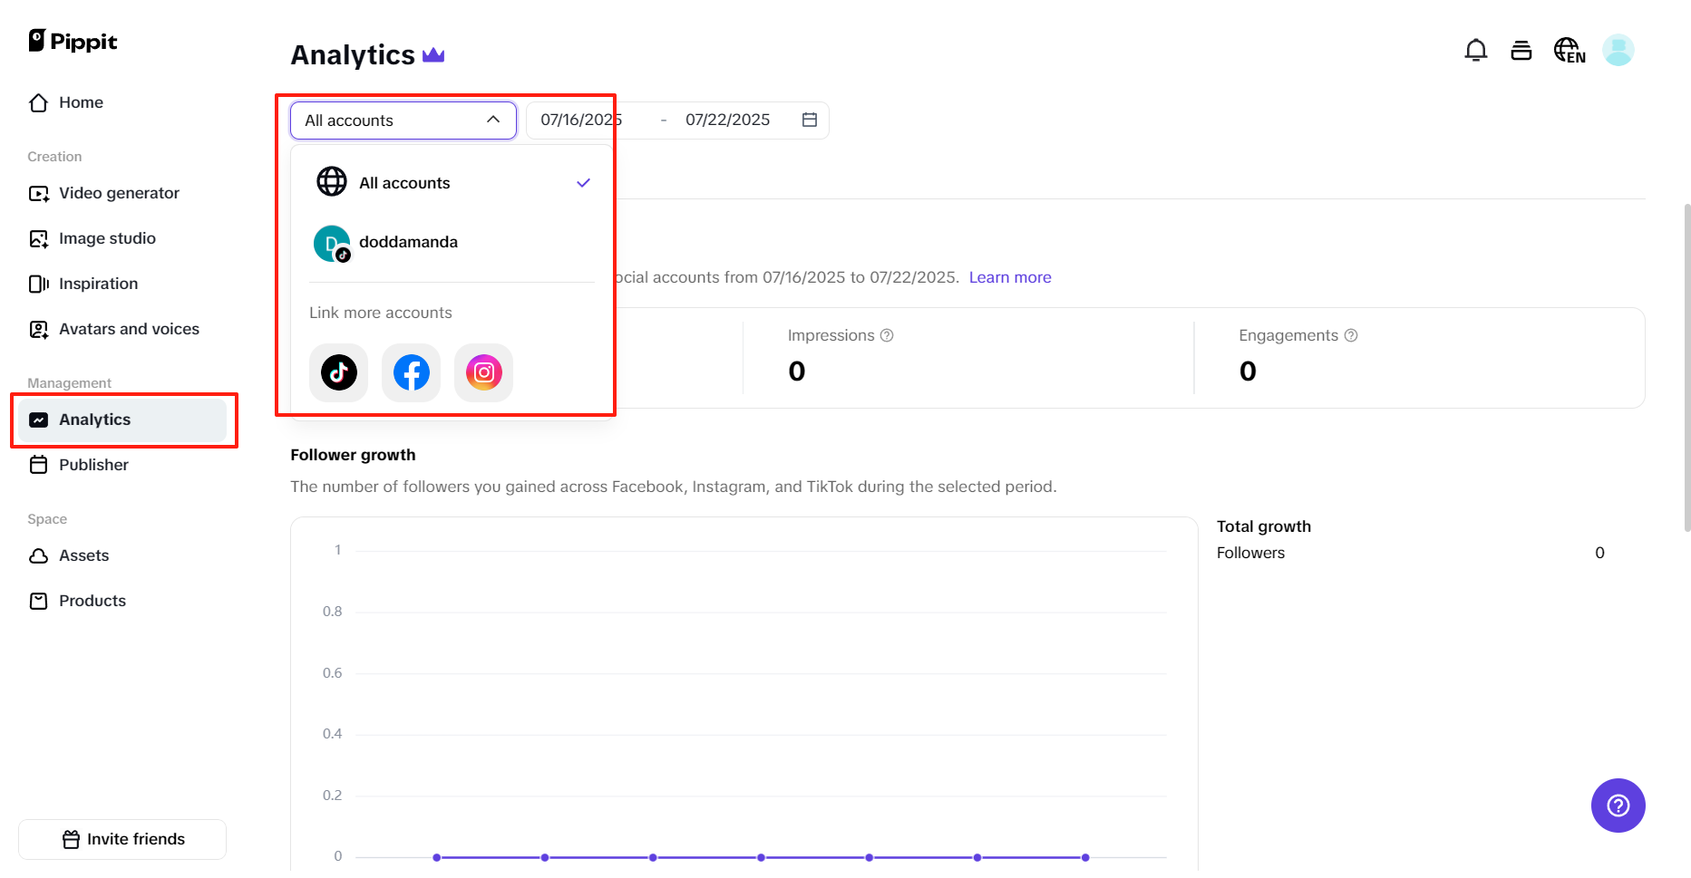1691x878 pixels.
Task: Click the 07/22/2025 end date field
Action: 727,120
